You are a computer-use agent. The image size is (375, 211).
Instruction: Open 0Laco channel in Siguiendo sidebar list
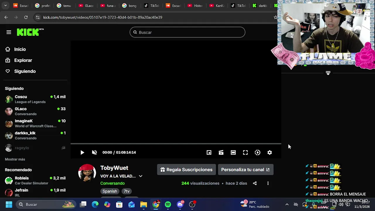pos(35,111)
